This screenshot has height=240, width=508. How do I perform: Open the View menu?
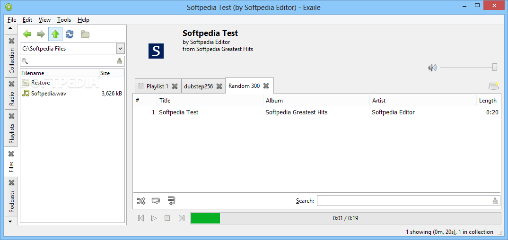click(45, 20)
